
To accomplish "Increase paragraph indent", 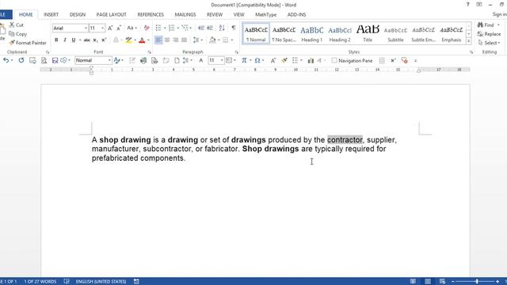I will pos(209,28).
